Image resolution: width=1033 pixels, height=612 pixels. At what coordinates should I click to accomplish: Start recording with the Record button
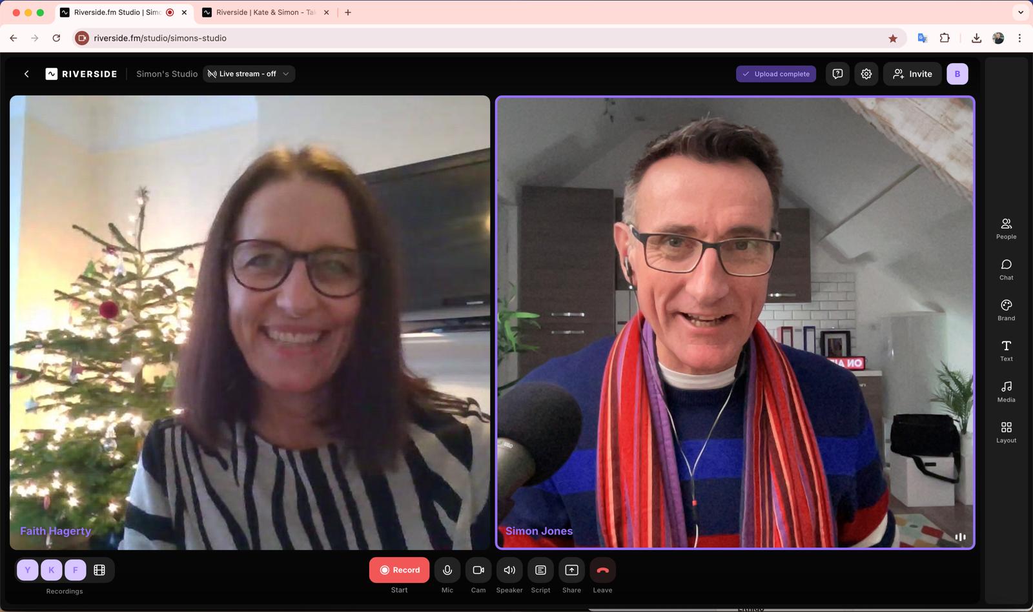click(x=399, y=570)
